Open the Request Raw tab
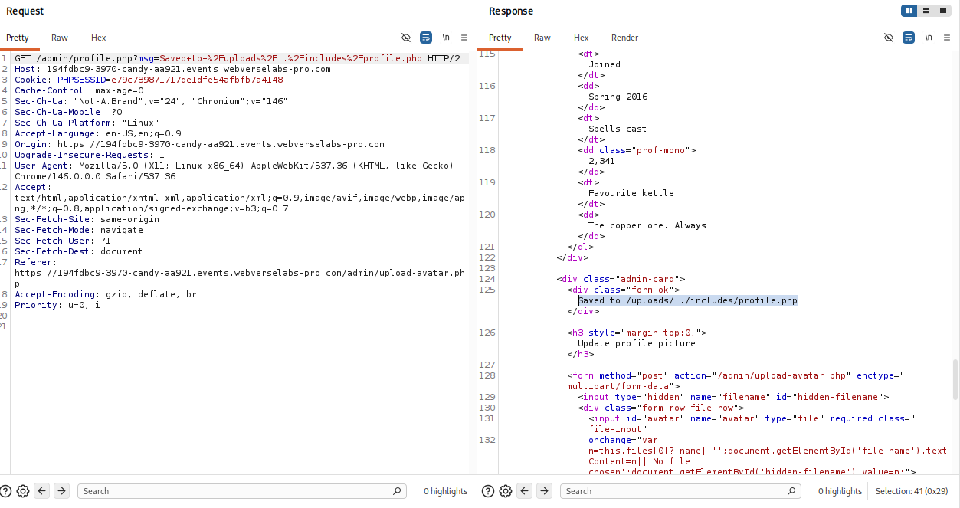Screen dimensions: 960x508 (x=60, y=38)
